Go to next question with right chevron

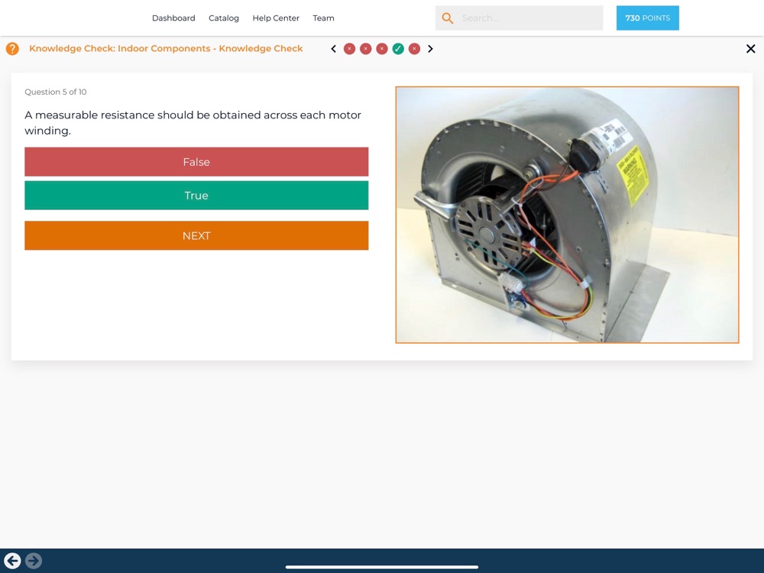click(430, 49)
